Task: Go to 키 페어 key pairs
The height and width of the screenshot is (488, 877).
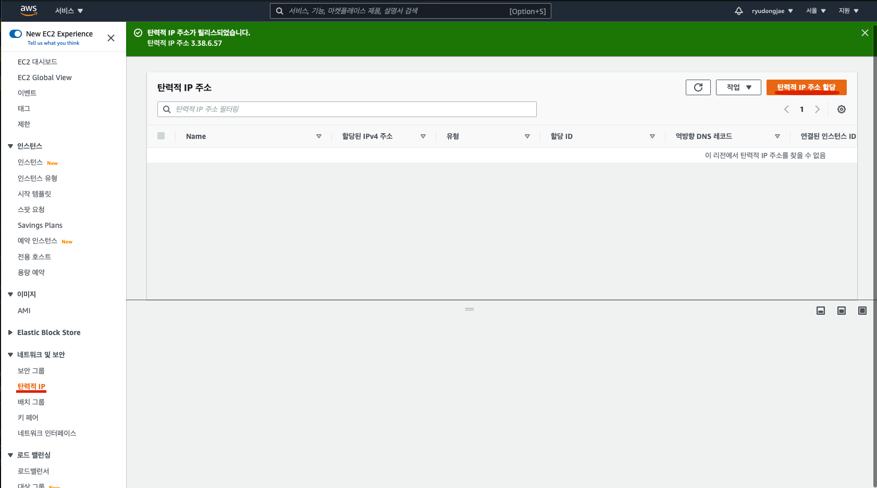Action: click(x=28, y=418)
